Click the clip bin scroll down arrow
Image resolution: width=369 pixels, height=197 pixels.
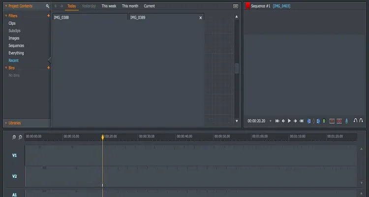pyautogui.click(x=237, y=121)
